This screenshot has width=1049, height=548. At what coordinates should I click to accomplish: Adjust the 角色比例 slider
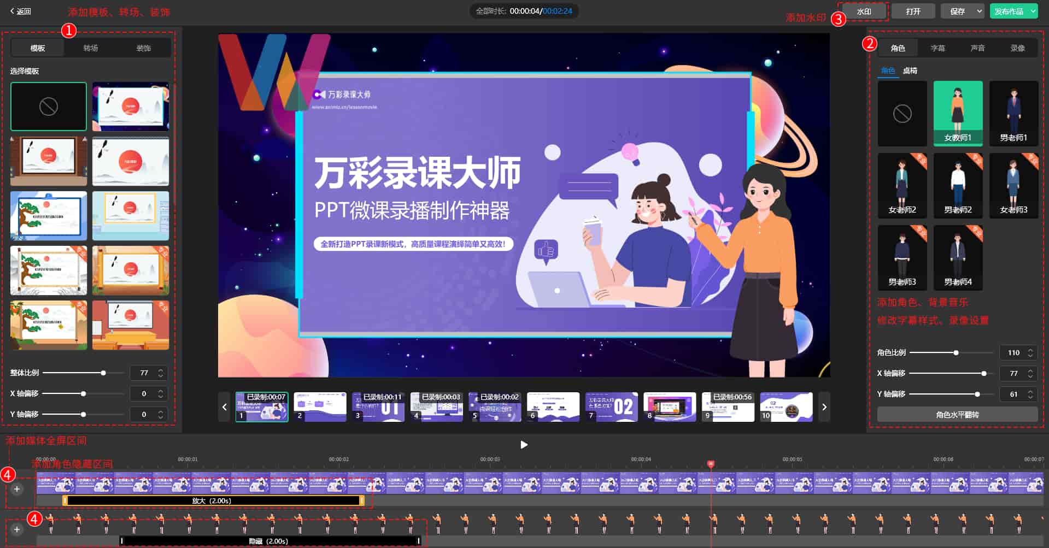(951, 353)
